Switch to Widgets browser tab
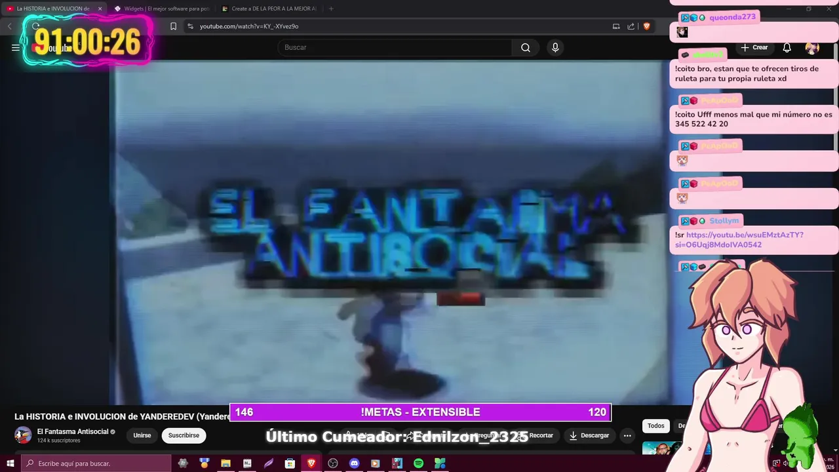The image size is (839, 472). coord(161,9)
